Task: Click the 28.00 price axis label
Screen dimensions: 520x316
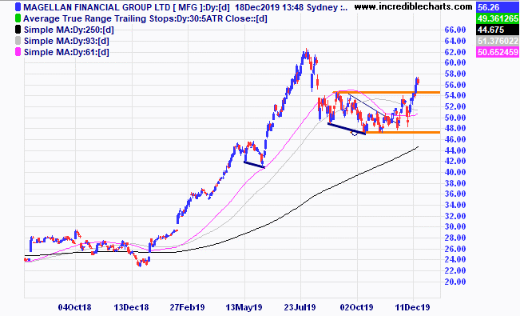Action: (455, 238)
